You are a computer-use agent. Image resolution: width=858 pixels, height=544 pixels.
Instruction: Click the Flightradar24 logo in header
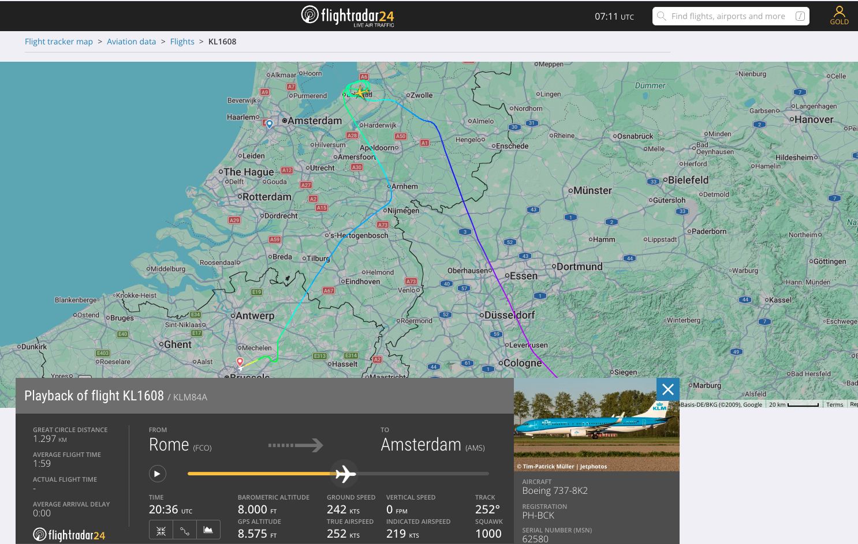point(348,16)
